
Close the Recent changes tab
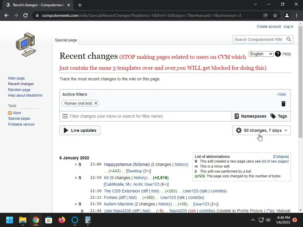point(69,5)
